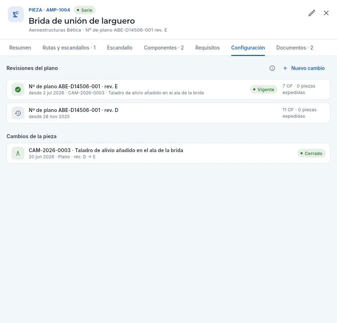Close the part detail panel
337x323 pixels.
point(326,13)
